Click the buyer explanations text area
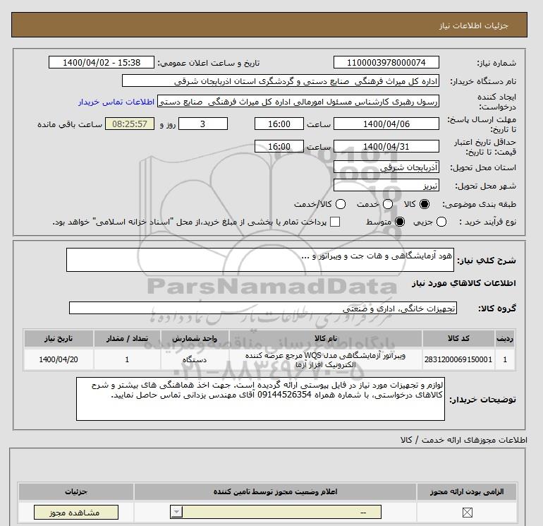The image size is (543, 526). click(x=260, y=399)
